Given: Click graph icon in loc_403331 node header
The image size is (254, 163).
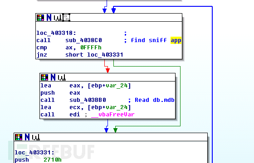Looking at the screenshot, I should click(x=36, y=137).
